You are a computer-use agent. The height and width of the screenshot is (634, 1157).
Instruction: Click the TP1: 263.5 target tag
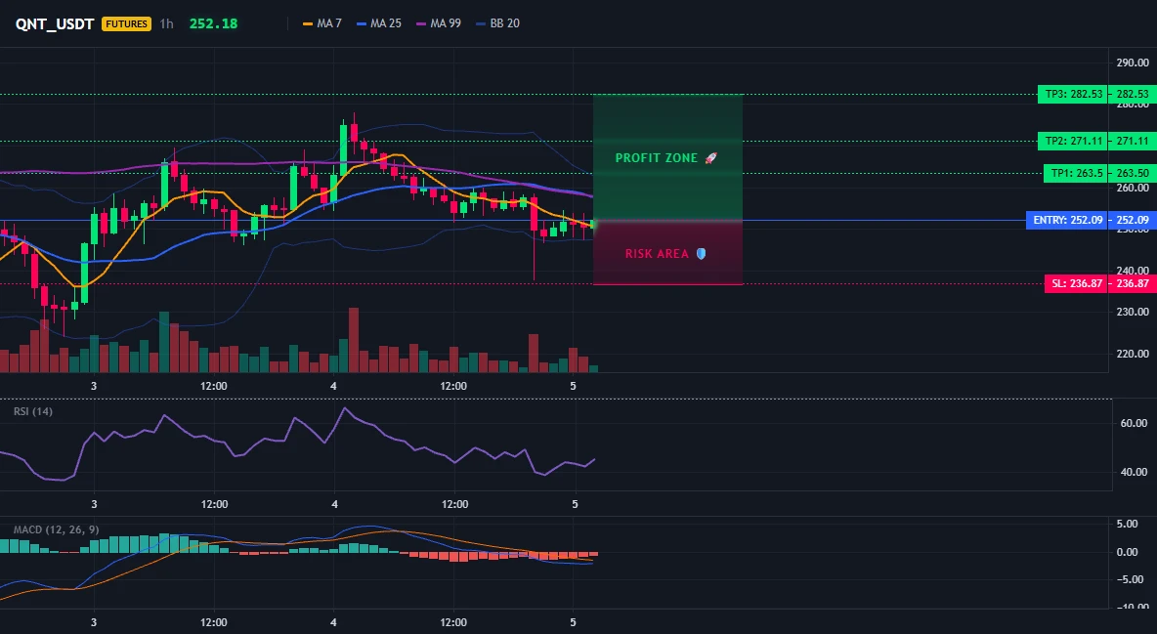click(x=1076, y=174)
